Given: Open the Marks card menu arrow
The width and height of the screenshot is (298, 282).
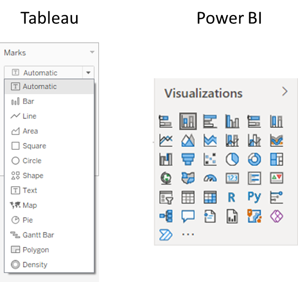Looking at the screenshot, I should (92, 52).
